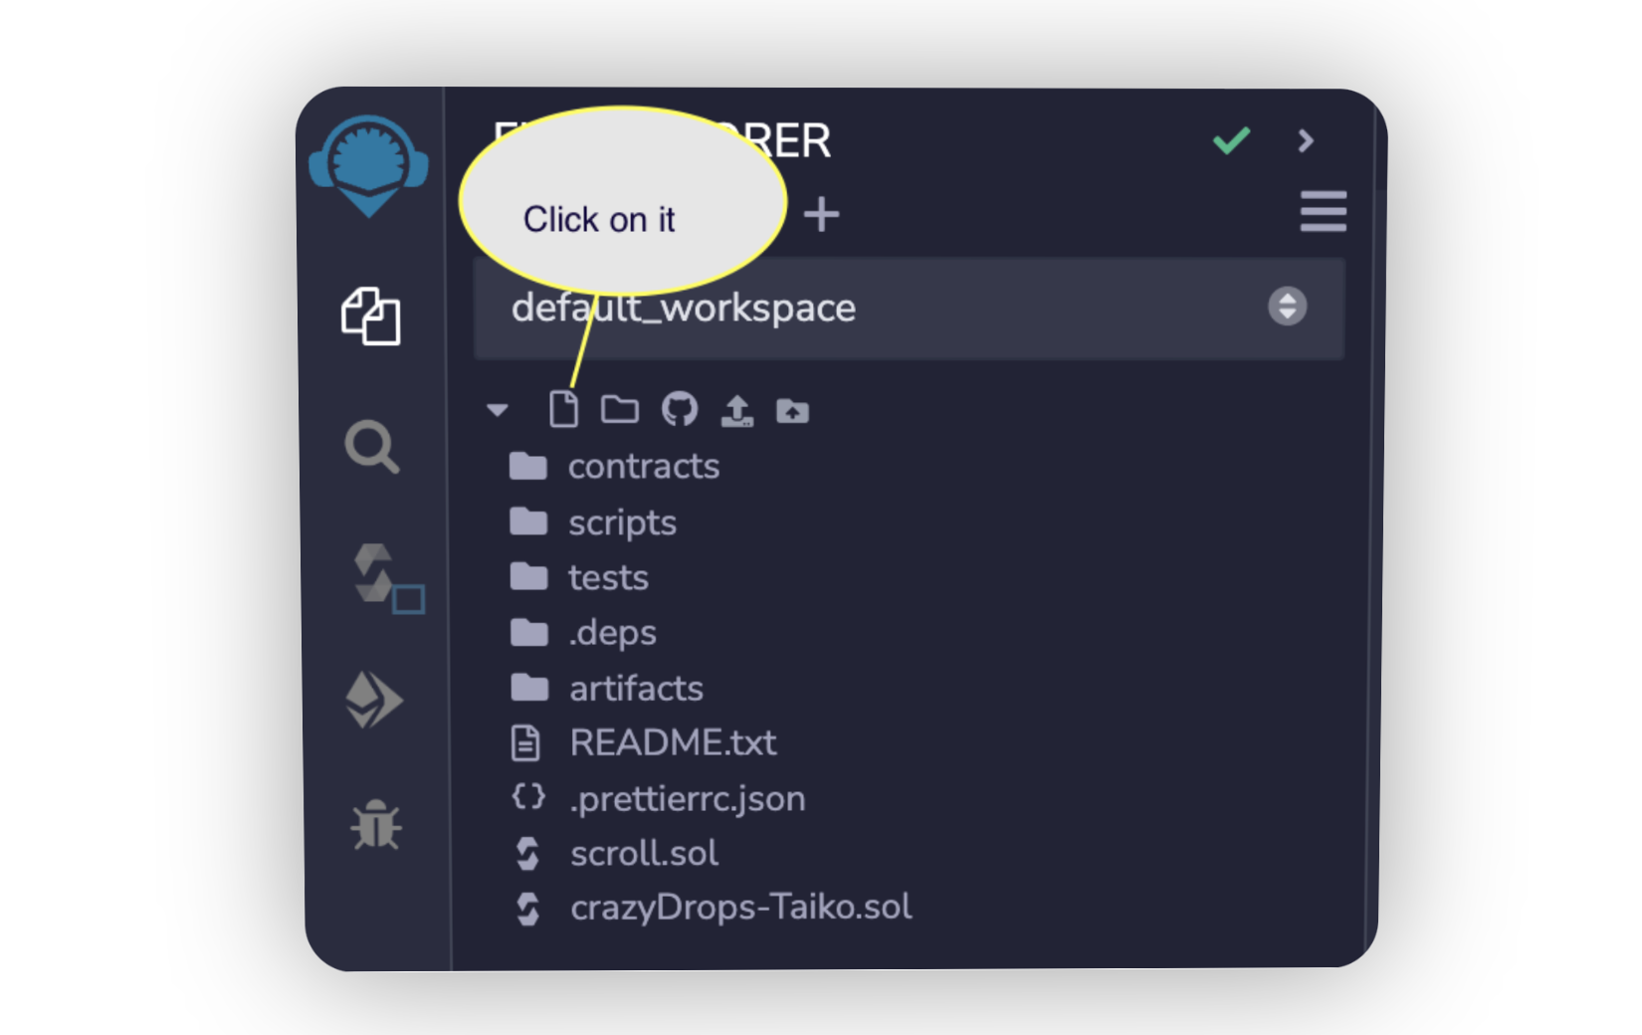Expand panel using right chevron
The height and width of the screenshot is (1035, 1642).
(1307, 140)
